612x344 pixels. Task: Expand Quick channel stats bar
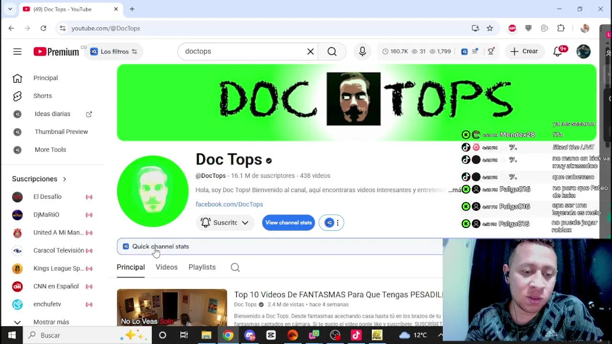coord(280,247)
